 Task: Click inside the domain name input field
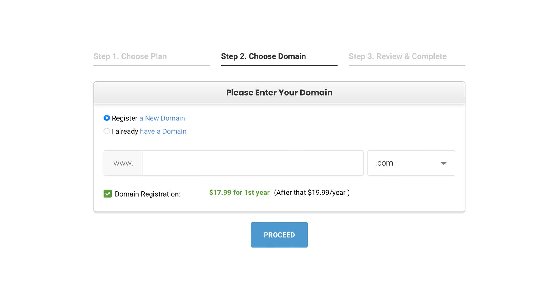(253, 163)
